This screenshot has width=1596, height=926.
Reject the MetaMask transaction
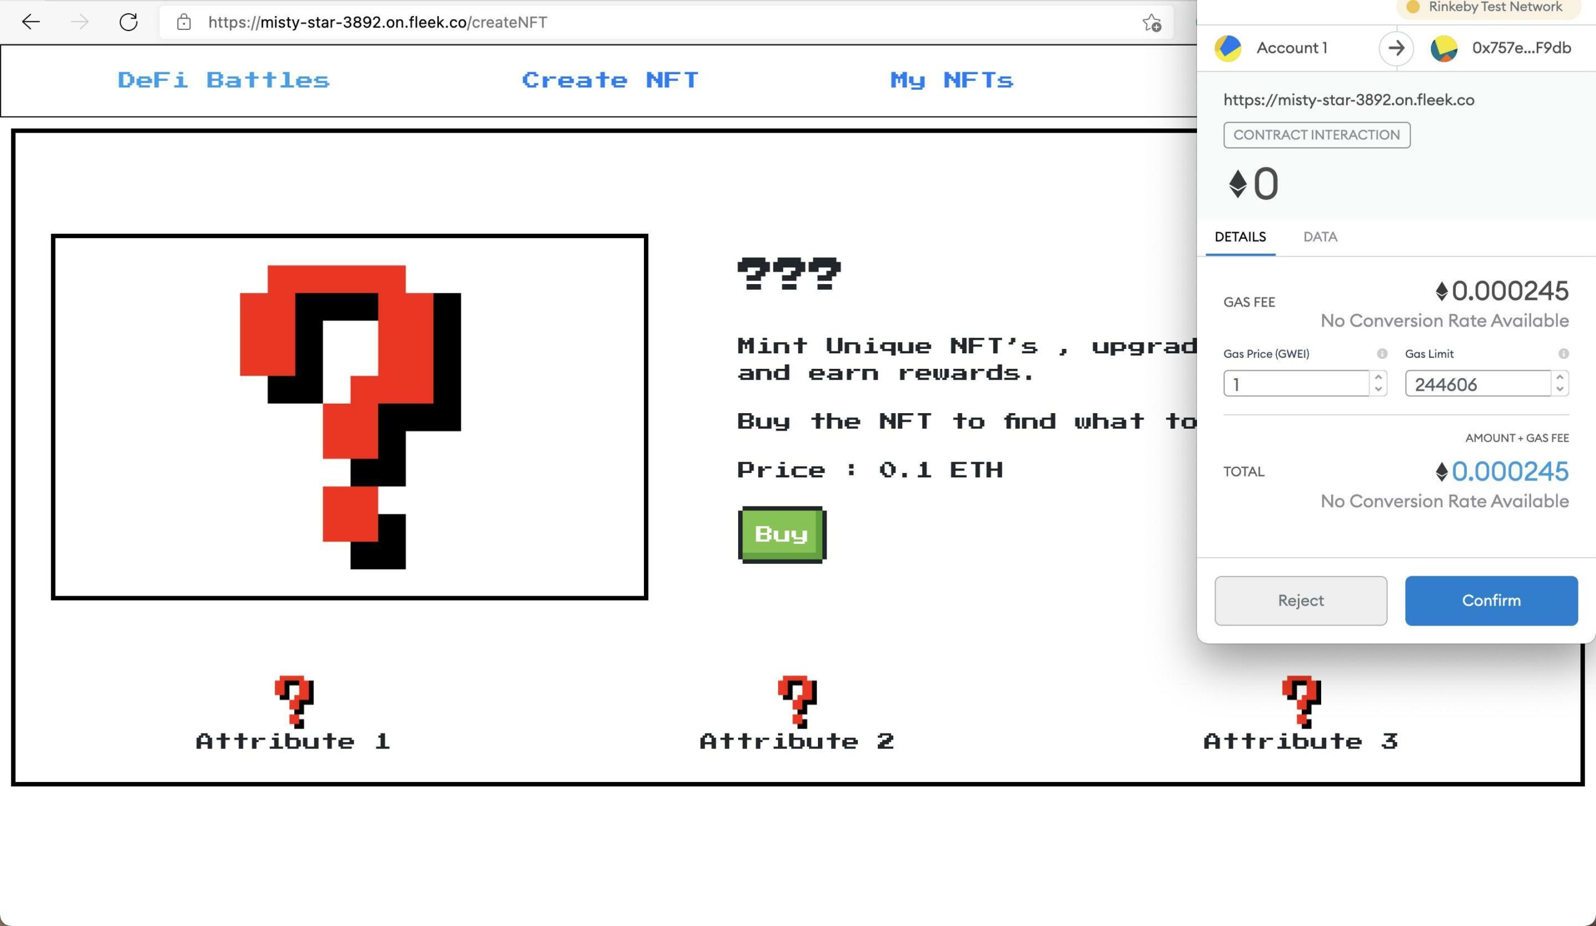(x=1300, y=600)
